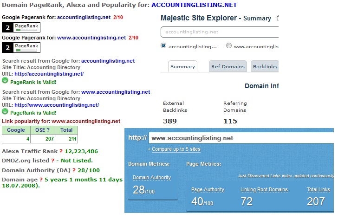Switch to the Summary tab
The image size is (338, 219).
(x=182, y=66)
